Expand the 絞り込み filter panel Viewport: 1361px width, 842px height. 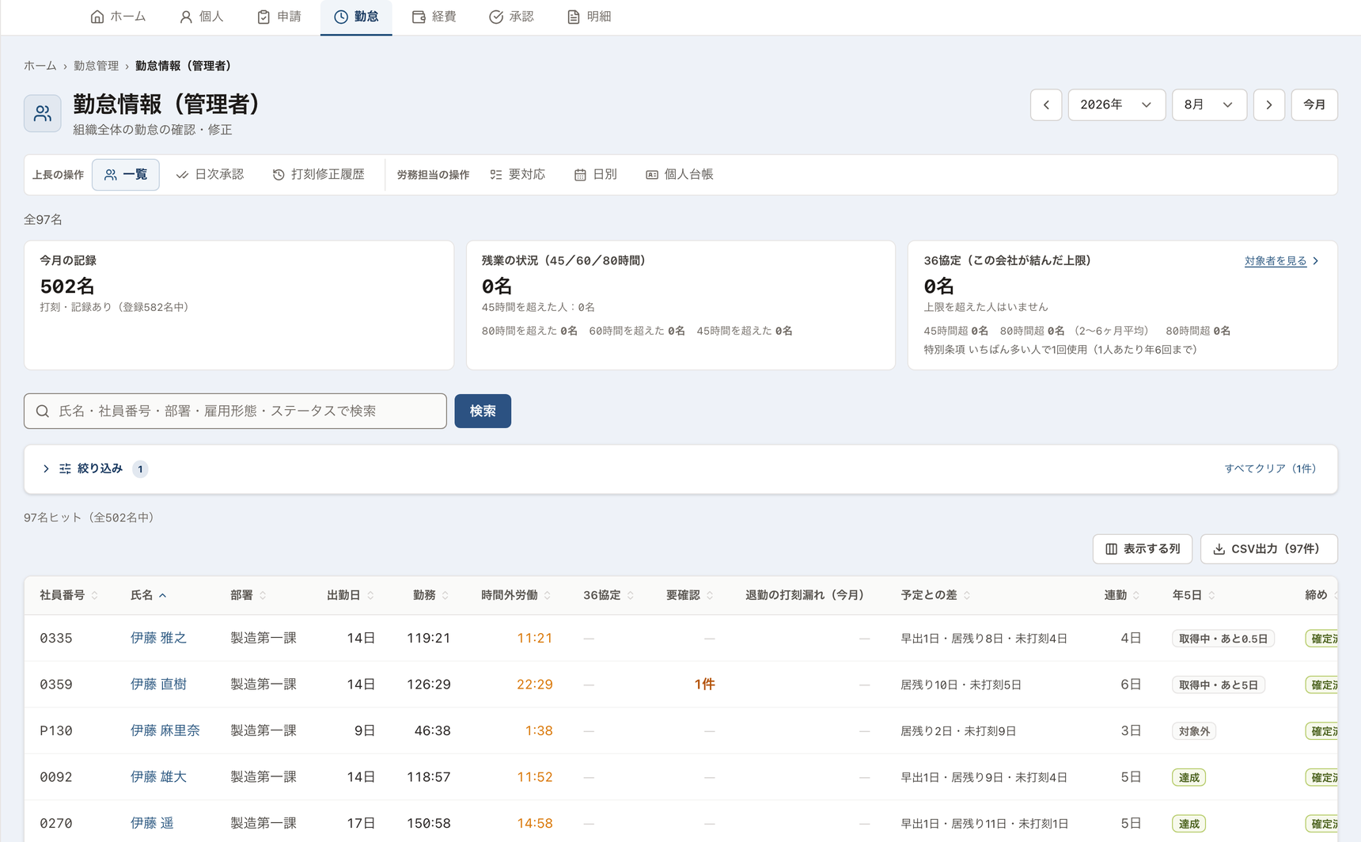pyautogui.click(x=95, y=468)
